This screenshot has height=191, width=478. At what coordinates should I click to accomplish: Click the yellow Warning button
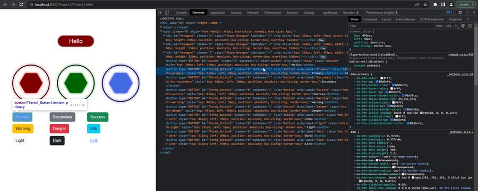[23, 129]
